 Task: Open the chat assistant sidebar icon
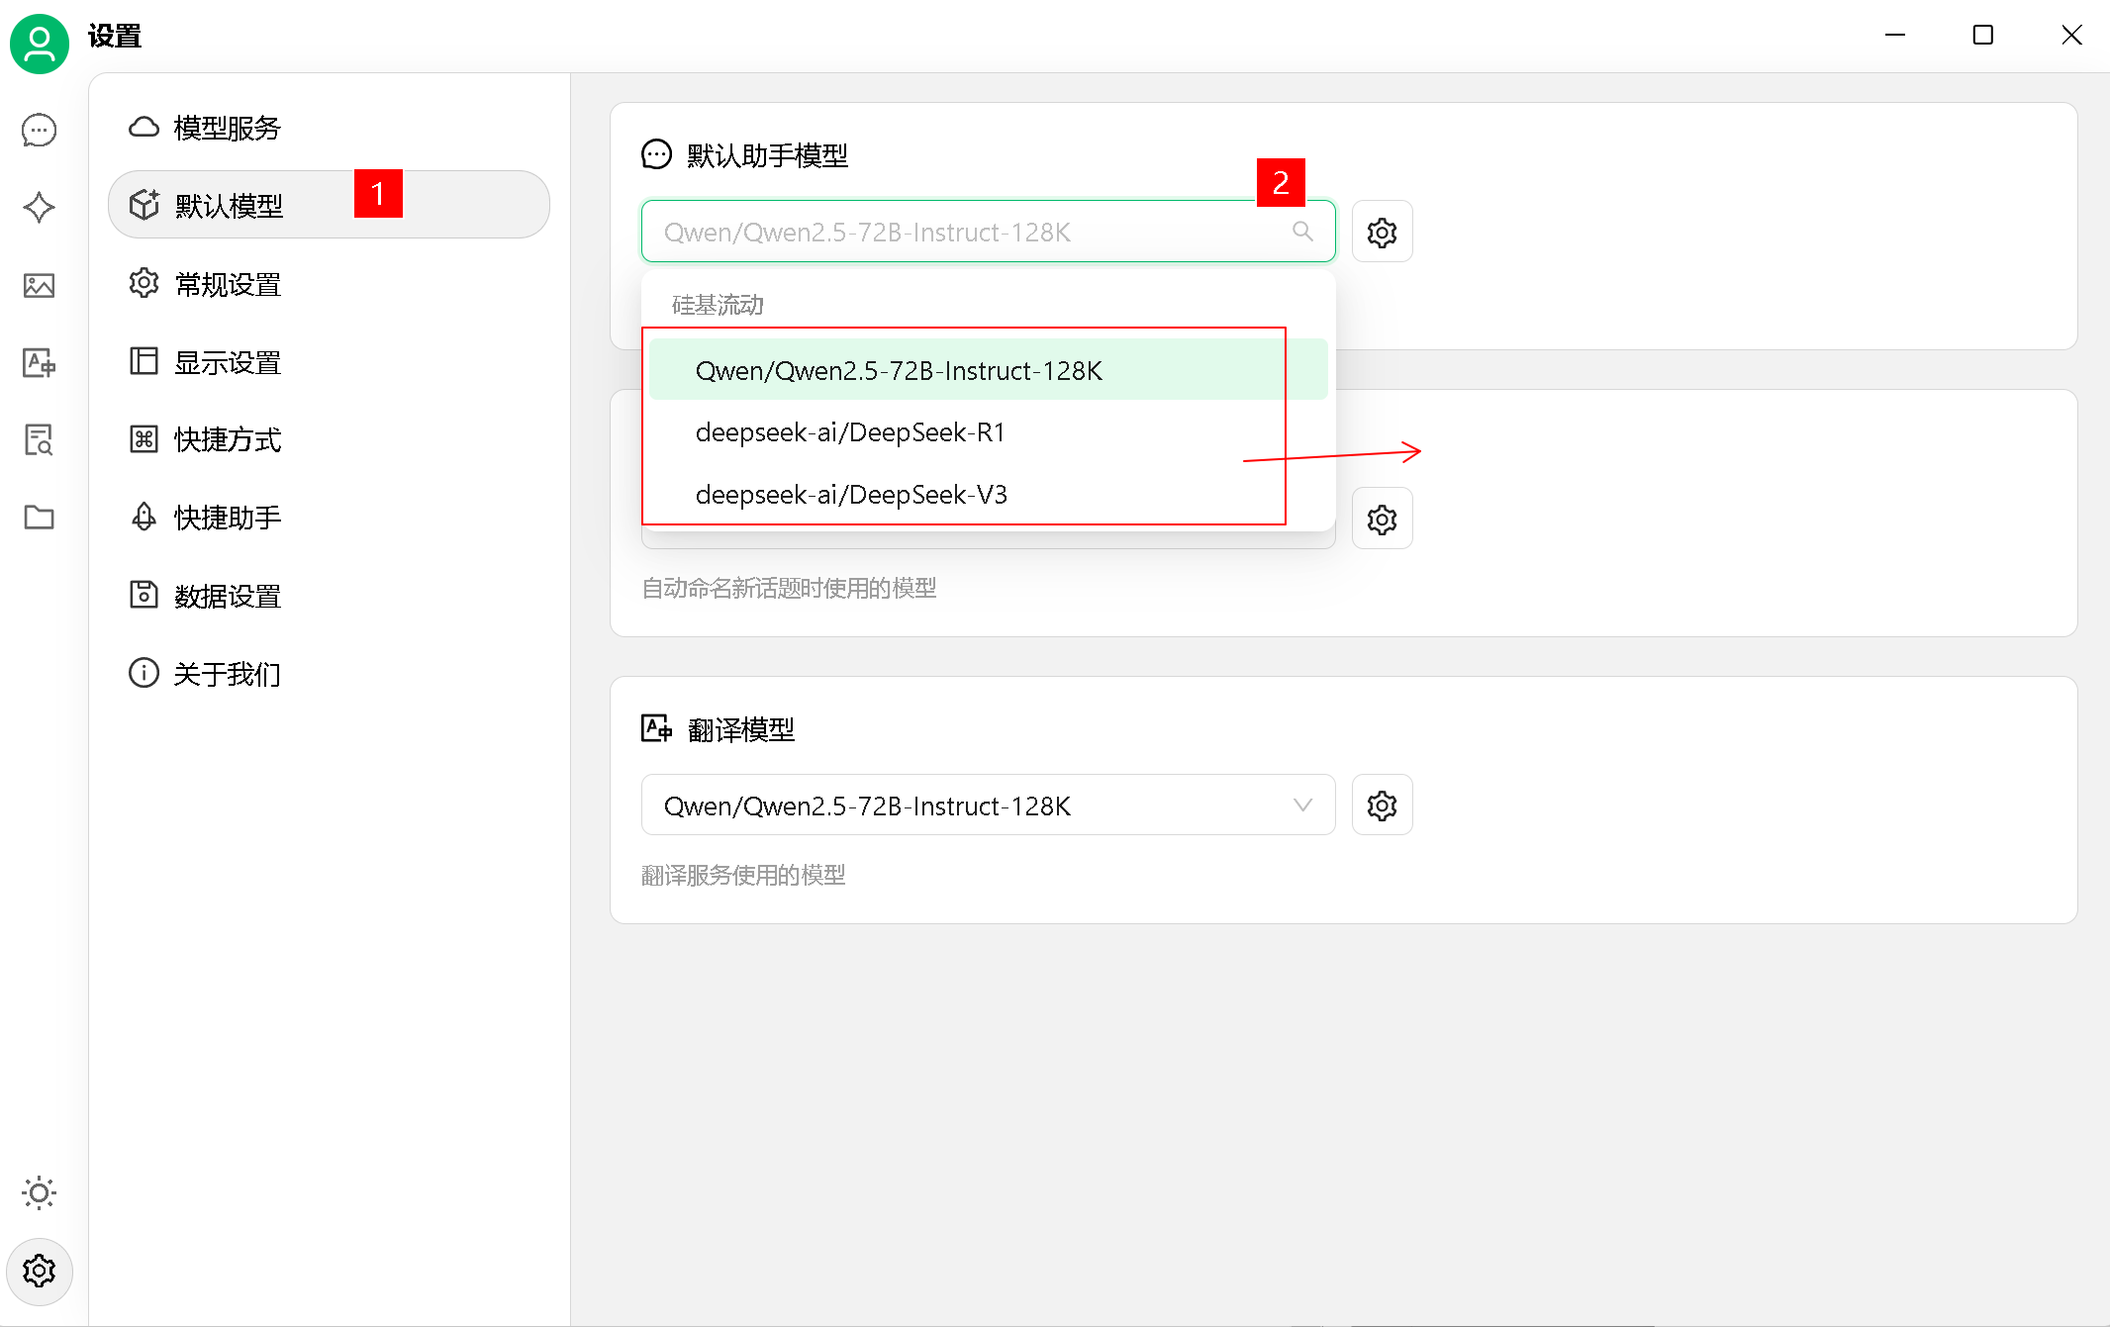tap(39, 130)
